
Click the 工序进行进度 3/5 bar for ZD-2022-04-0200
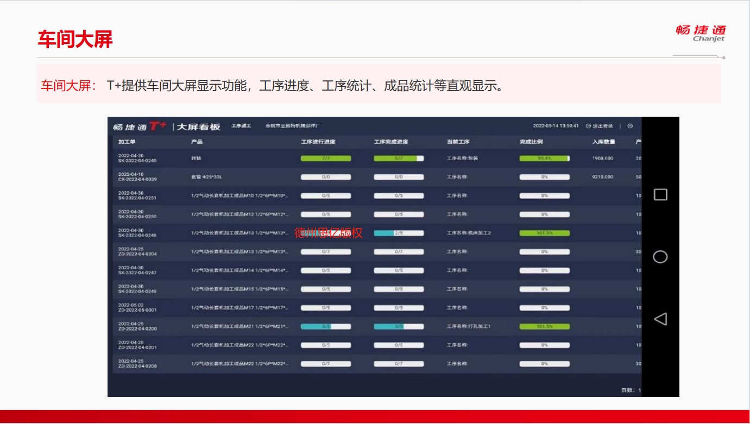point(326,326)
